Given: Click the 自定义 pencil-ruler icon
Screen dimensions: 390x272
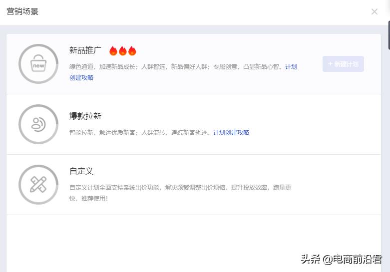Looking at the screenshot, I should (x=38, y=185).
